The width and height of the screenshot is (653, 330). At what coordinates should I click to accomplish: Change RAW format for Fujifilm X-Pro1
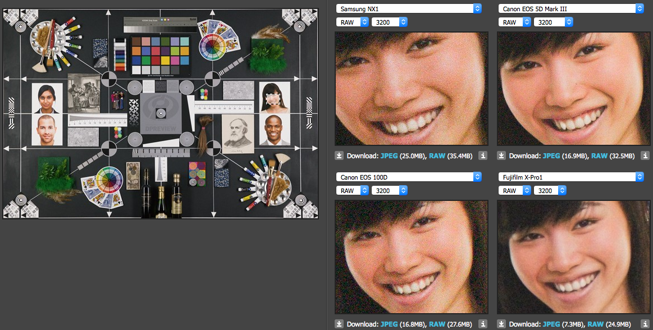pos(515,191)
